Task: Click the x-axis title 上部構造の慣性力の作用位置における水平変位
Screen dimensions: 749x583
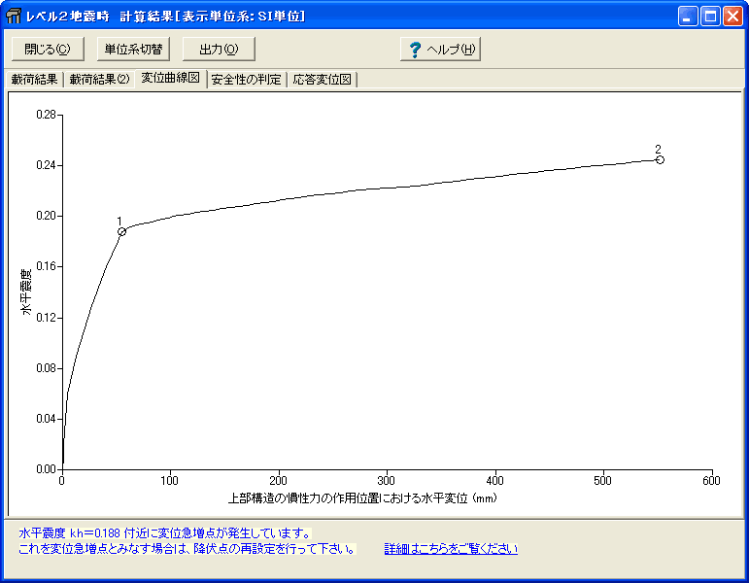Action: 362,498
